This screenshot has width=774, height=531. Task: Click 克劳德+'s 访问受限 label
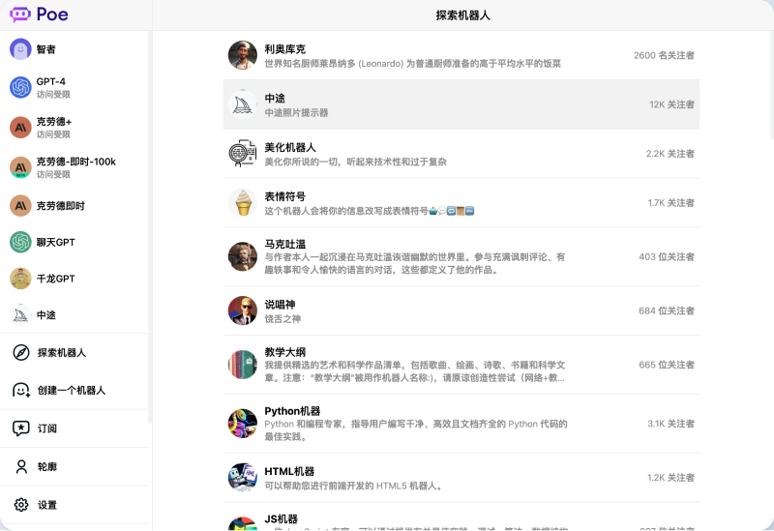click(53, 134)
